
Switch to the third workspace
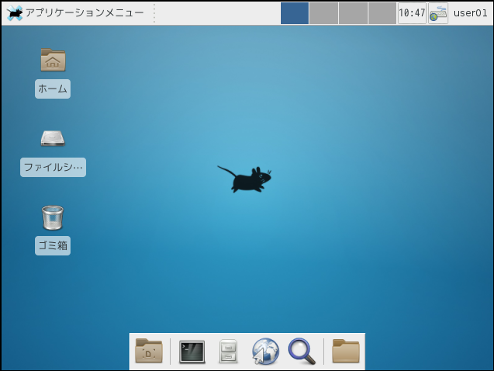353,13
